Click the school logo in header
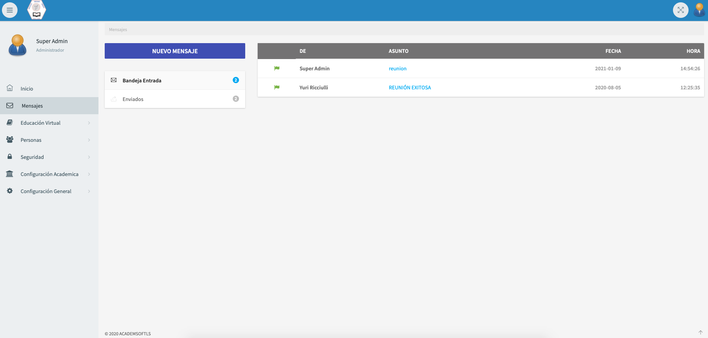The height and width of the screenshot is (338, 708). pos(37,10)
